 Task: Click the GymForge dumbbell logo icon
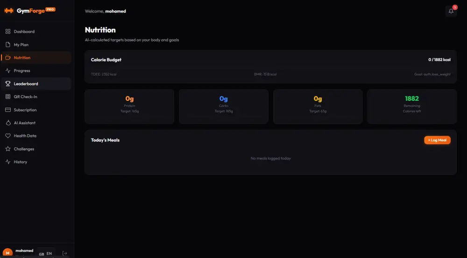pos(8,11)
